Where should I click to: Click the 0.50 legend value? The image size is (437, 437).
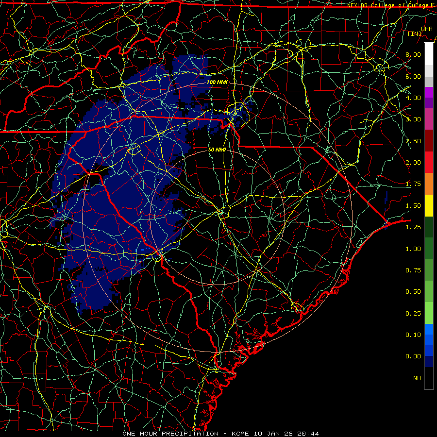point(413,292)
